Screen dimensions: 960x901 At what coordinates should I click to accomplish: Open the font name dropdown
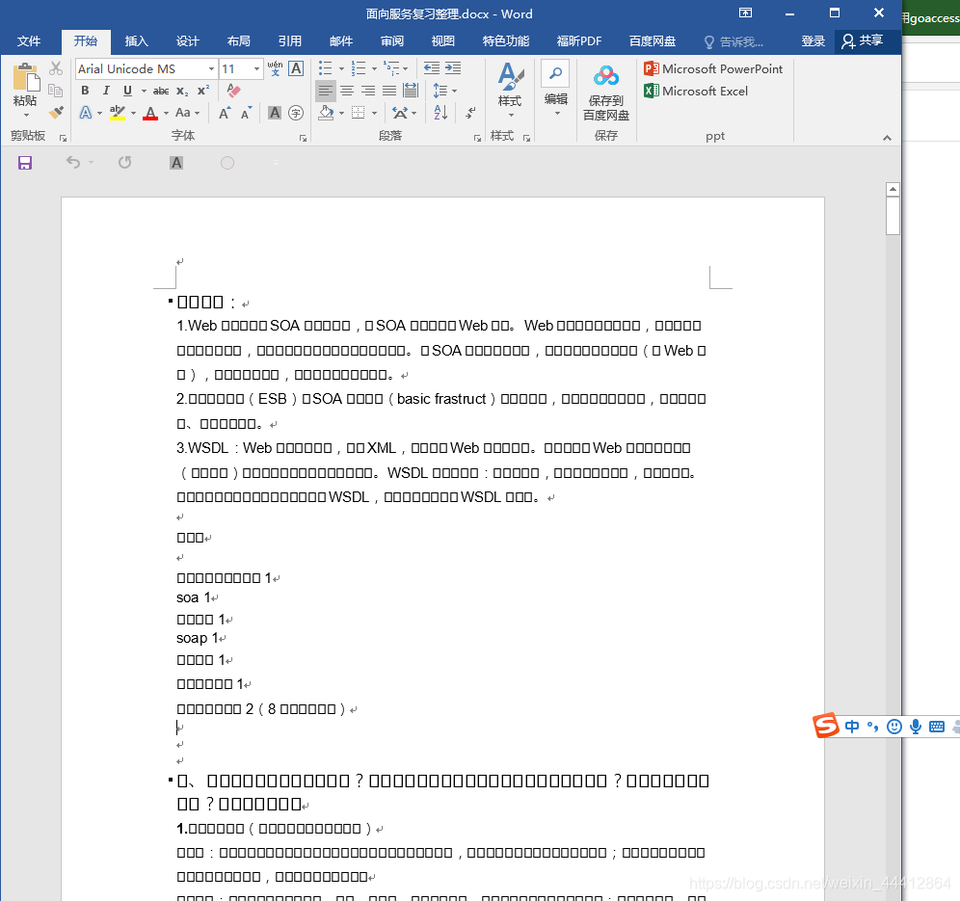point(211,68)
